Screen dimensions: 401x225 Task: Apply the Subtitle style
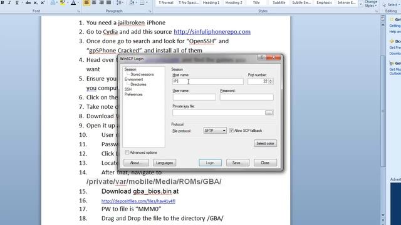(279, 2)
